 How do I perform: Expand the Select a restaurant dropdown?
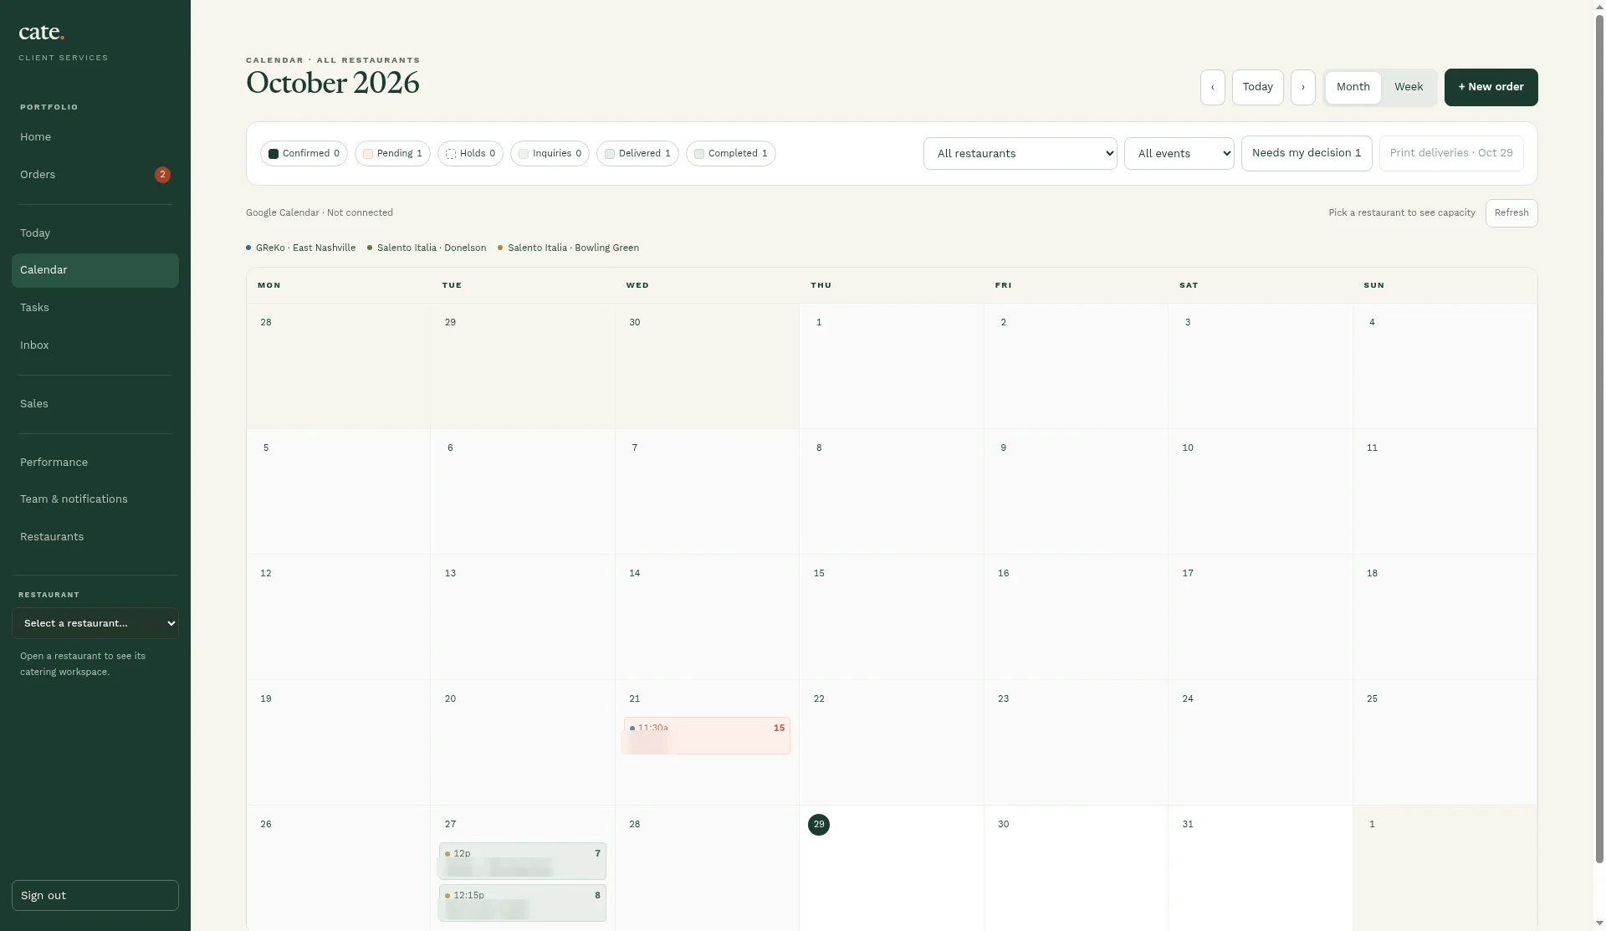(95, 623)
